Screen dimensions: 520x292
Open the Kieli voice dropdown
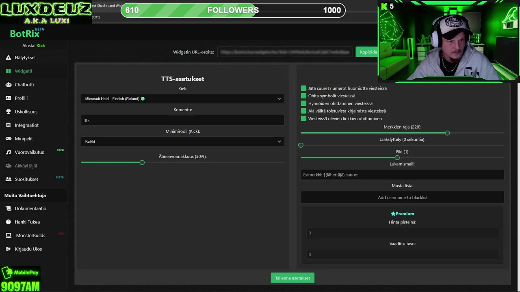click(183, 99)
